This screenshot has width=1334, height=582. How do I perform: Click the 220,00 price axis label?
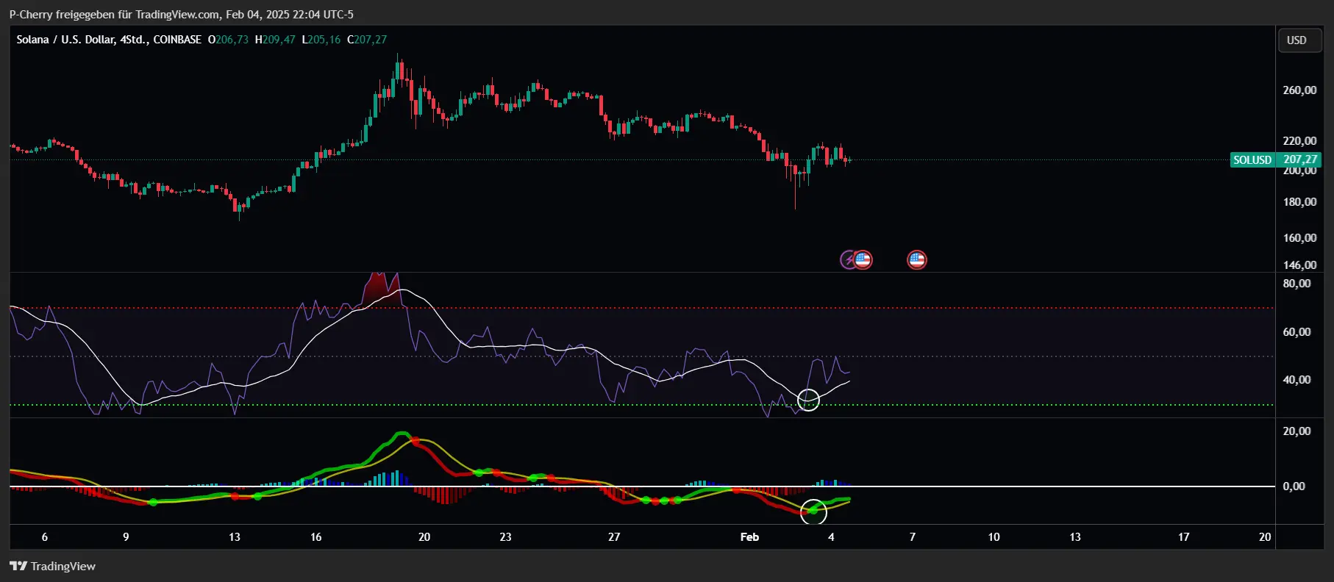1299,141
